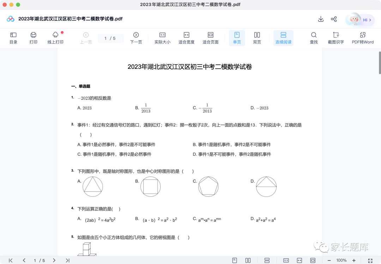The height and width of the screenshot is (264, 381).
Task: Click the document title heading text
Action: tap(189, 67)
